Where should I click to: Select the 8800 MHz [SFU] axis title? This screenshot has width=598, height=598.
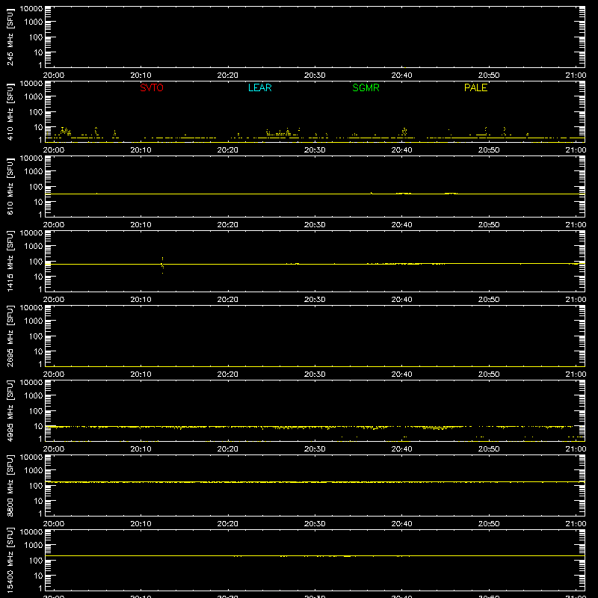coord(10,485)
